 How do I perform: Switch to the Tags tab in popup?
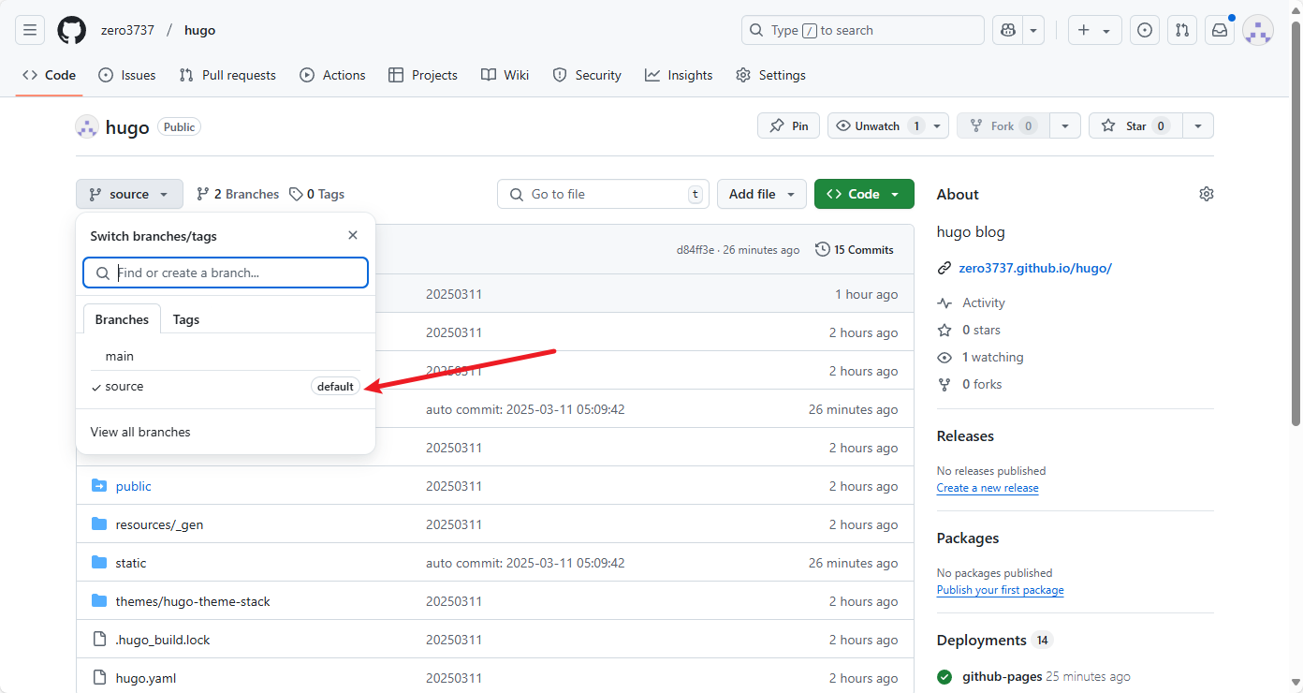click(186, 319)
